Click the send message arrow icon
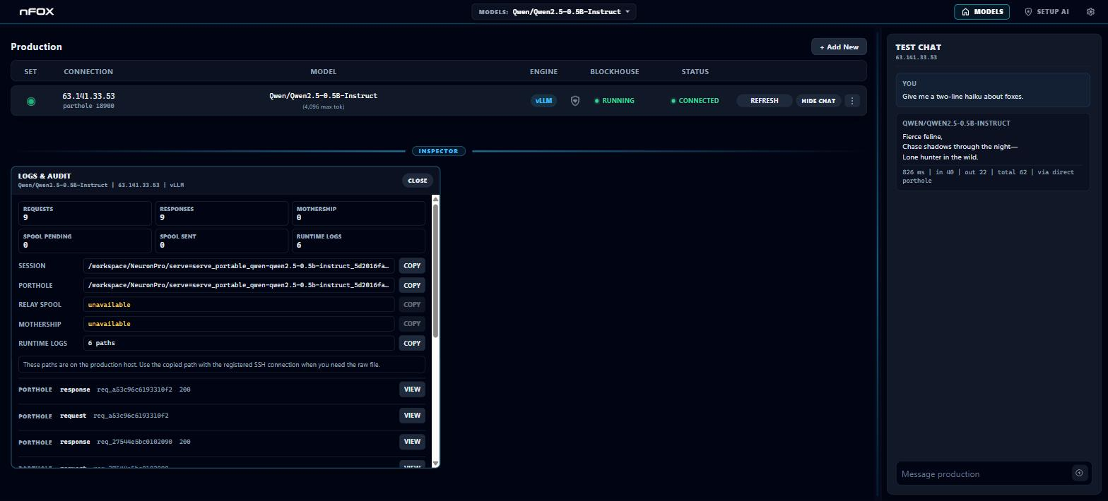 coord(1079,473)
